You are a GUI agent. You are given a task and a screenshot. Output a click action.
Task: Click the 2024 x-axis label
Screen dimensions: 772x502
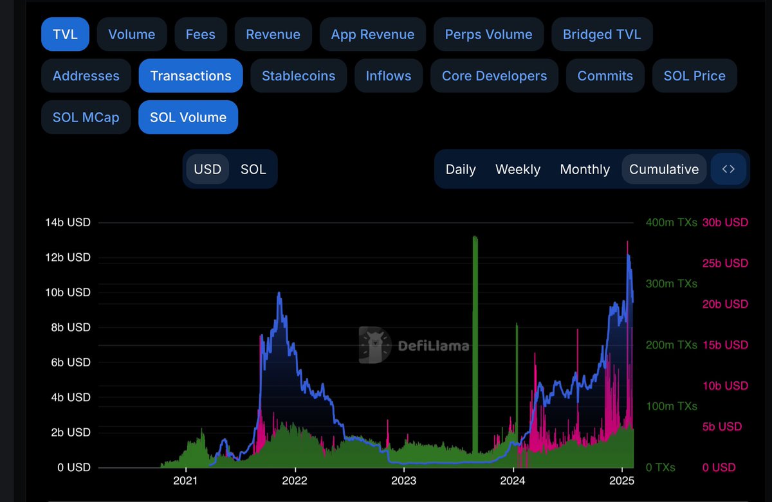click(x=513, y=480)
